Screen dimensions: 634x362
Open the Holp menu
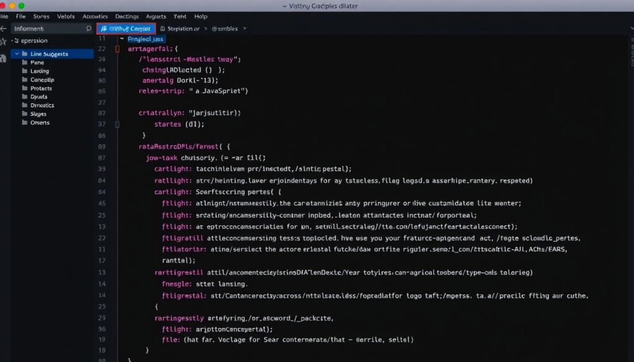[201, 17]
